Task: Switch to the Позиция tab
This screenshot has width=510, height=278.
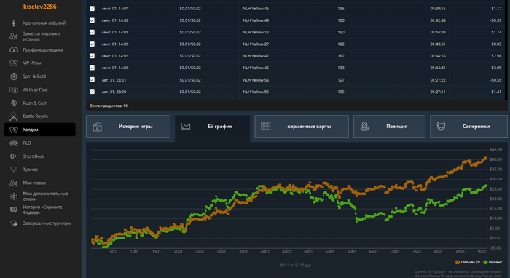Action: 389,127
